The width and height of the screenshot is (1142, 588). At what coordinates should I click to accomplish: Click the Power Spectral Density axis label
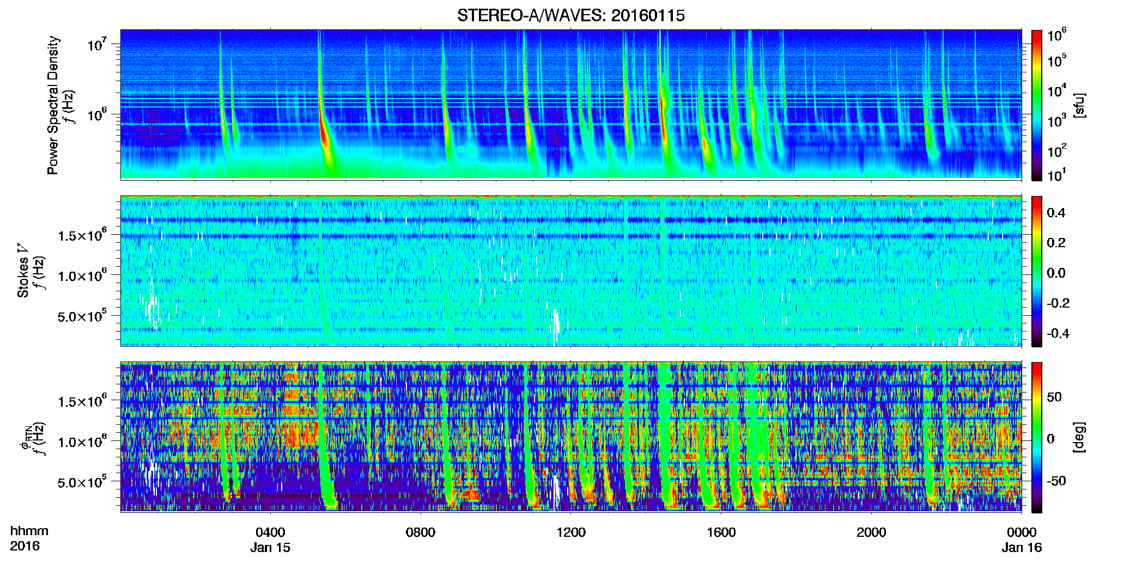click(x=53, y=105)
